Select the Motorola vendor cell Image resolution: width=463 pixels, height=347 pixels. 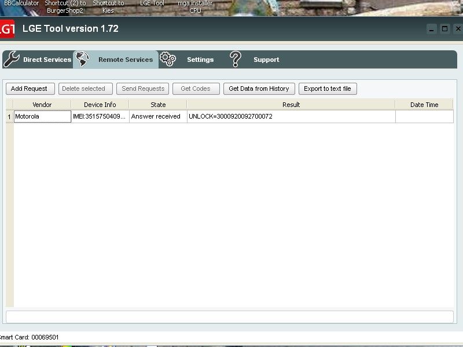click(42, 117)
